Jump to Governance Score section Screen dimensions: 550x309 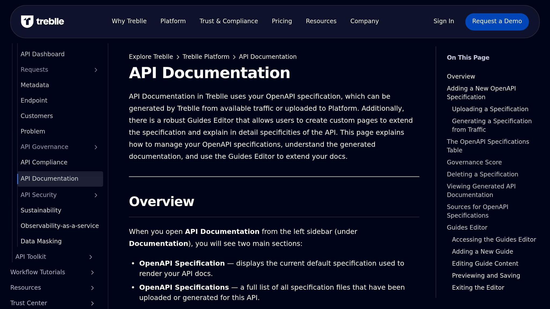474,163
